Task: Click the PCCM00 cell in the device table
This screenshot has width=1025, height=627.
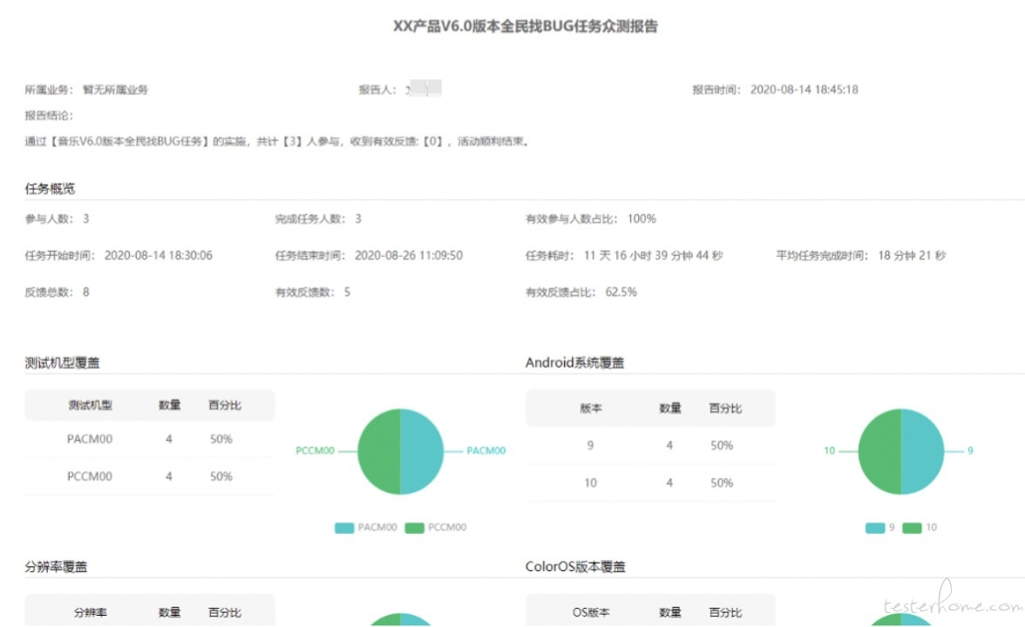Action: pyautogui.click(x=90, y=477)
